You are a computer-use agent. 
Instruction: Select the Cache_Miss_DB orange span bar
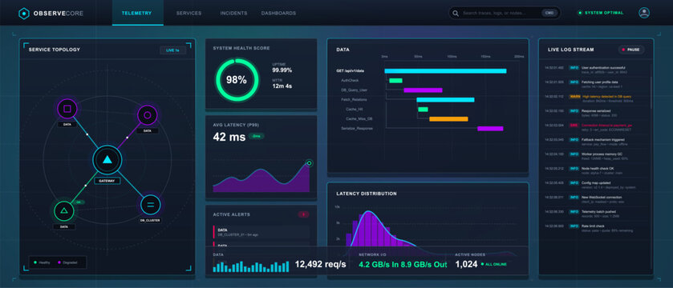click(448, 119)
